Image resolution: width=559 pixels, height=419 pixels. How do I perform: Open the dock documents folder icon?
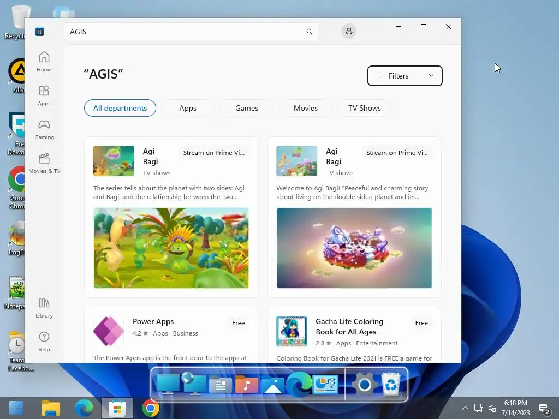point(221,386)
